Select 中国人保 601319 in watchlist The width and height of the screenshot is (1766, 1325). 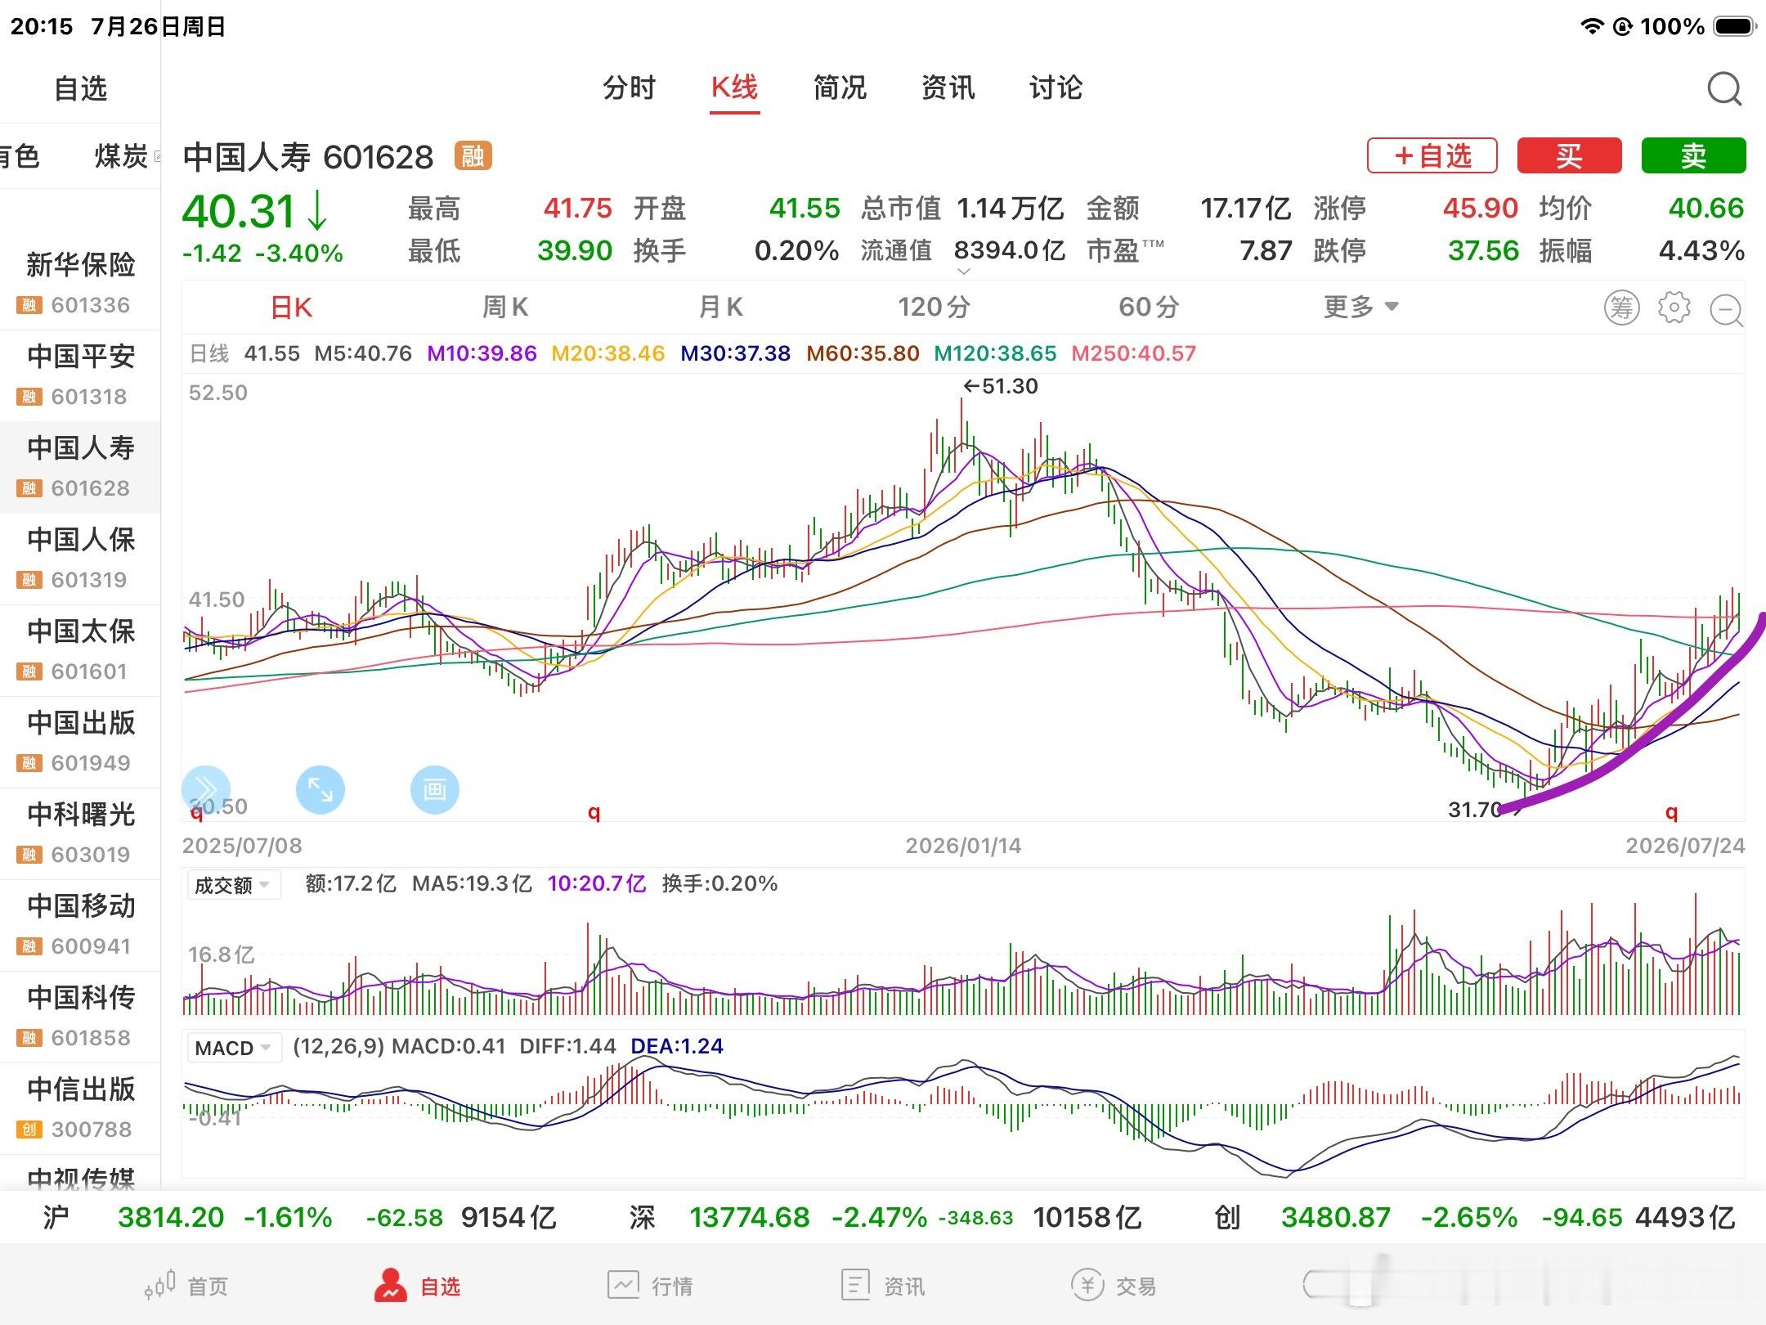80,559
